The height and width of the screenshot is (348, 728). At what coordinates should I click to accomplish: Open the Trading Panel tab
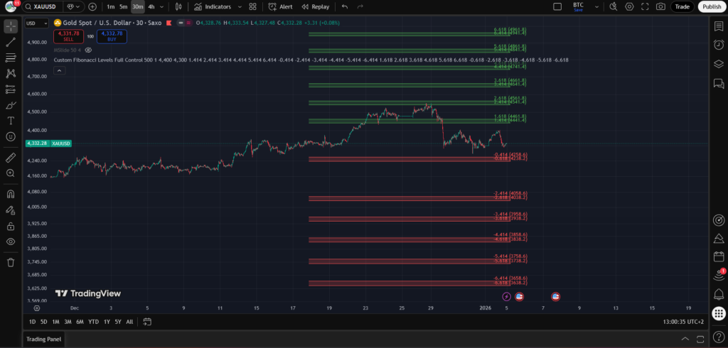click(x=44, y=339)
